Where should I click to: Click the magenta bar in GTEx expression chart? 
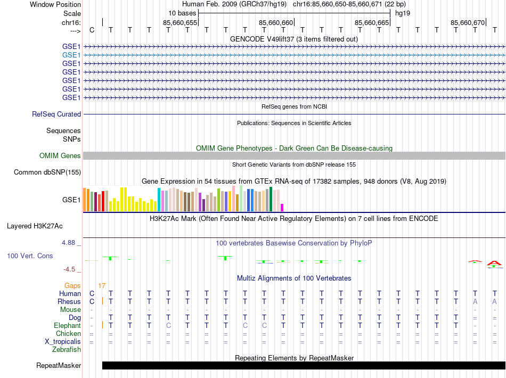coord(282,208)
